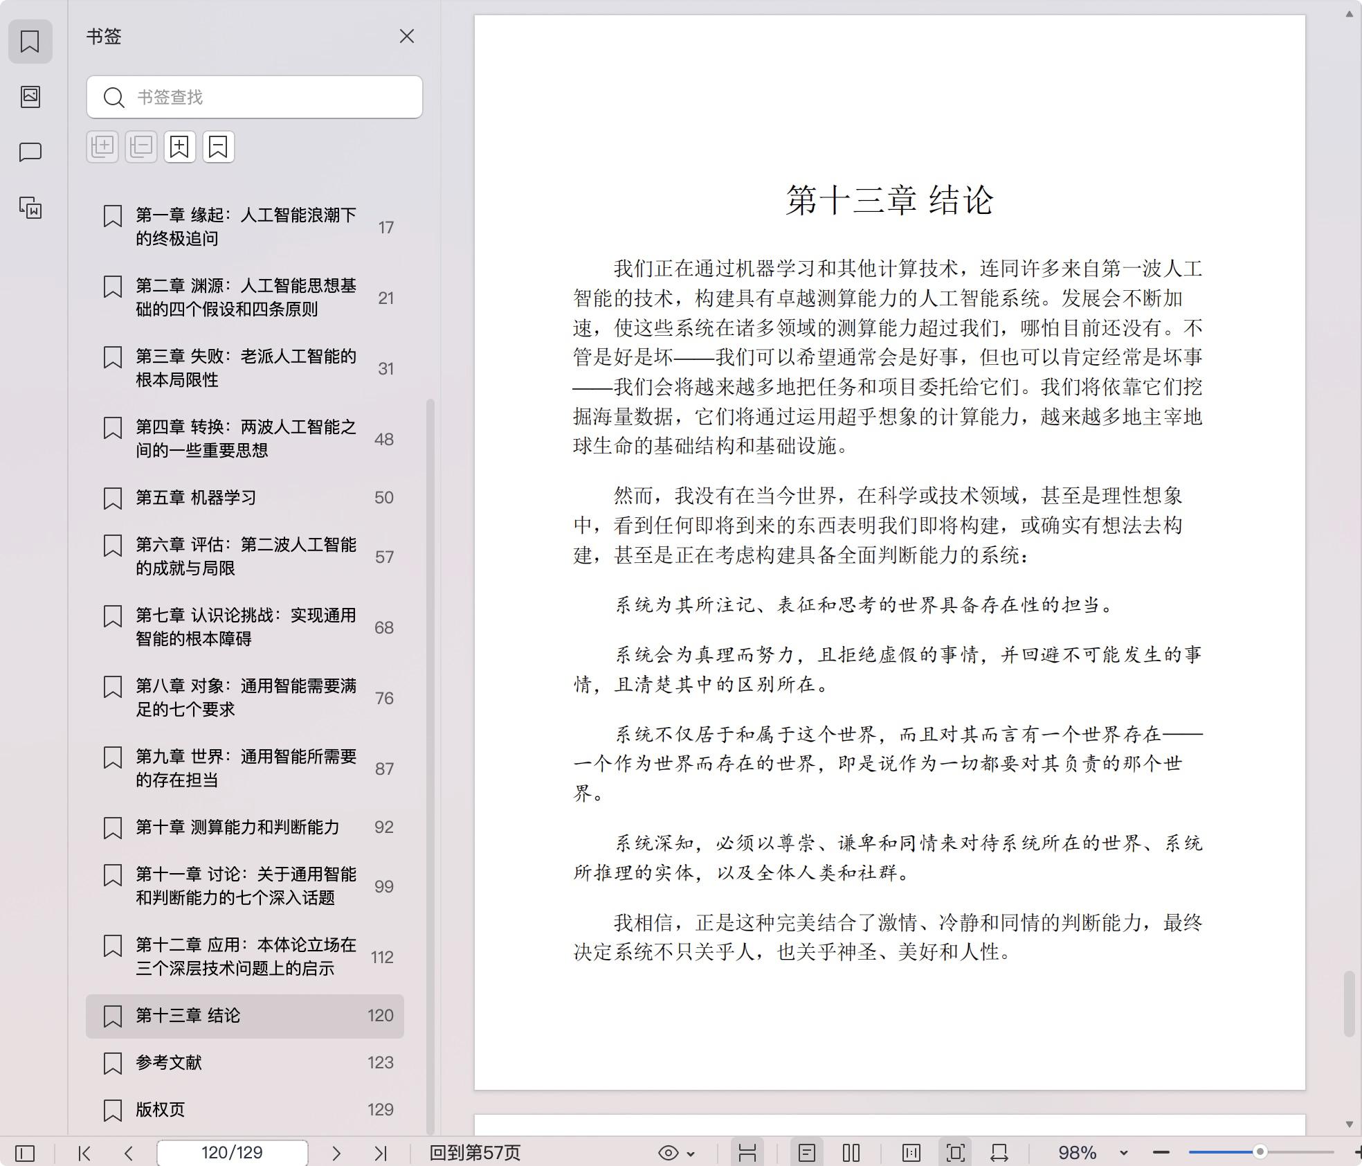The width and height of the screenshot is (1362, 1166).
Task: Delete the bookmark icon
Action: tap(219, 147)
